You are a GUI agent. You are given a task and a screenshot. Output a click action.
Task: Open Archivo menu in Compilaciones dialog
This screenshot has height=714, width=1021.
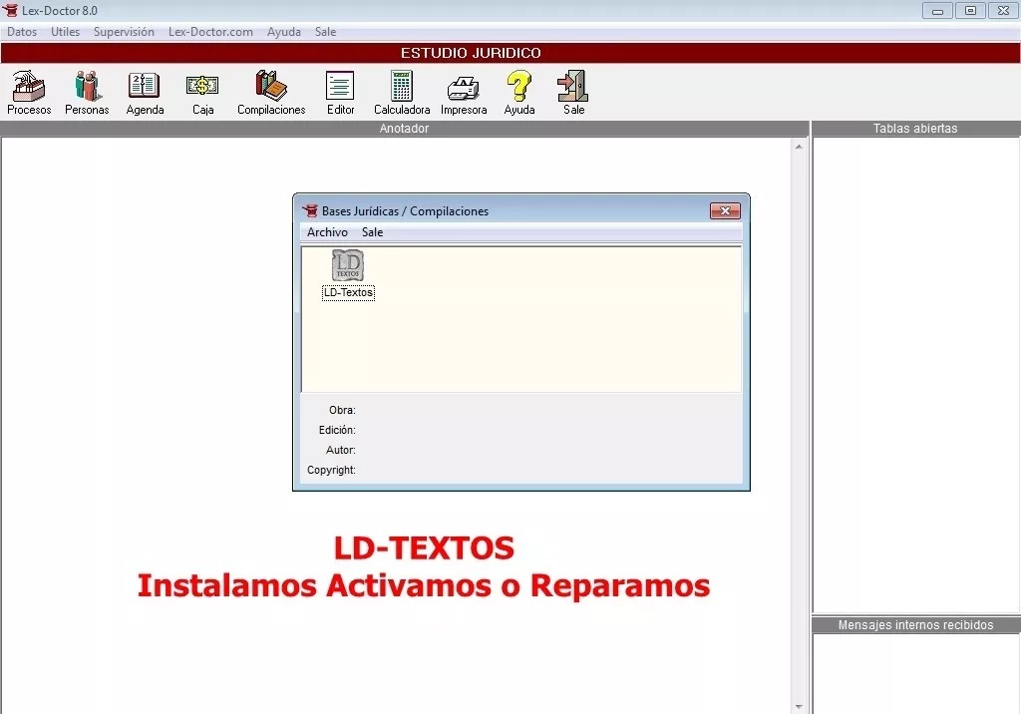(x=327, y=232)
